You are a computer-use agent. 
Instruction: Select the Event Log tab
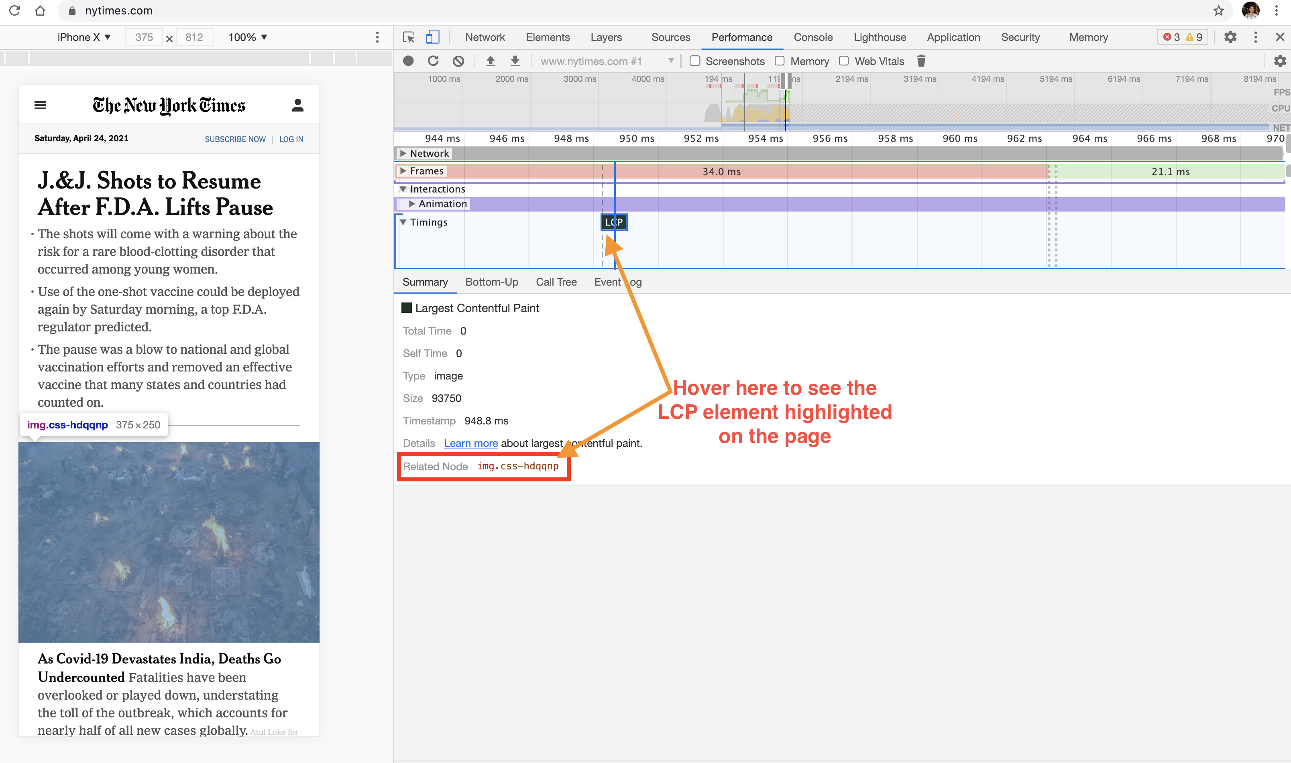pyautogui.click(x=618, y=282)
